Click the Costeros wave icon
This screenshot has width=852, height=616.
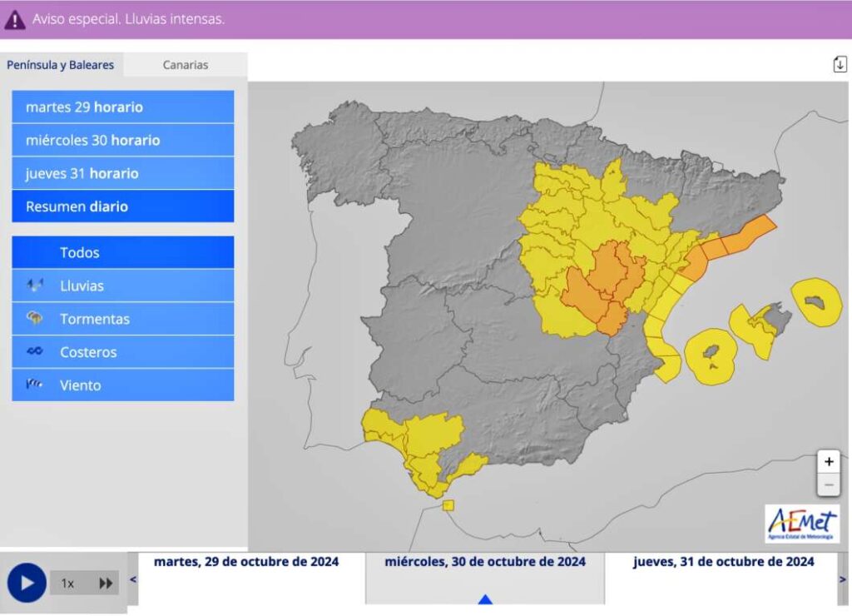(35, 352)
